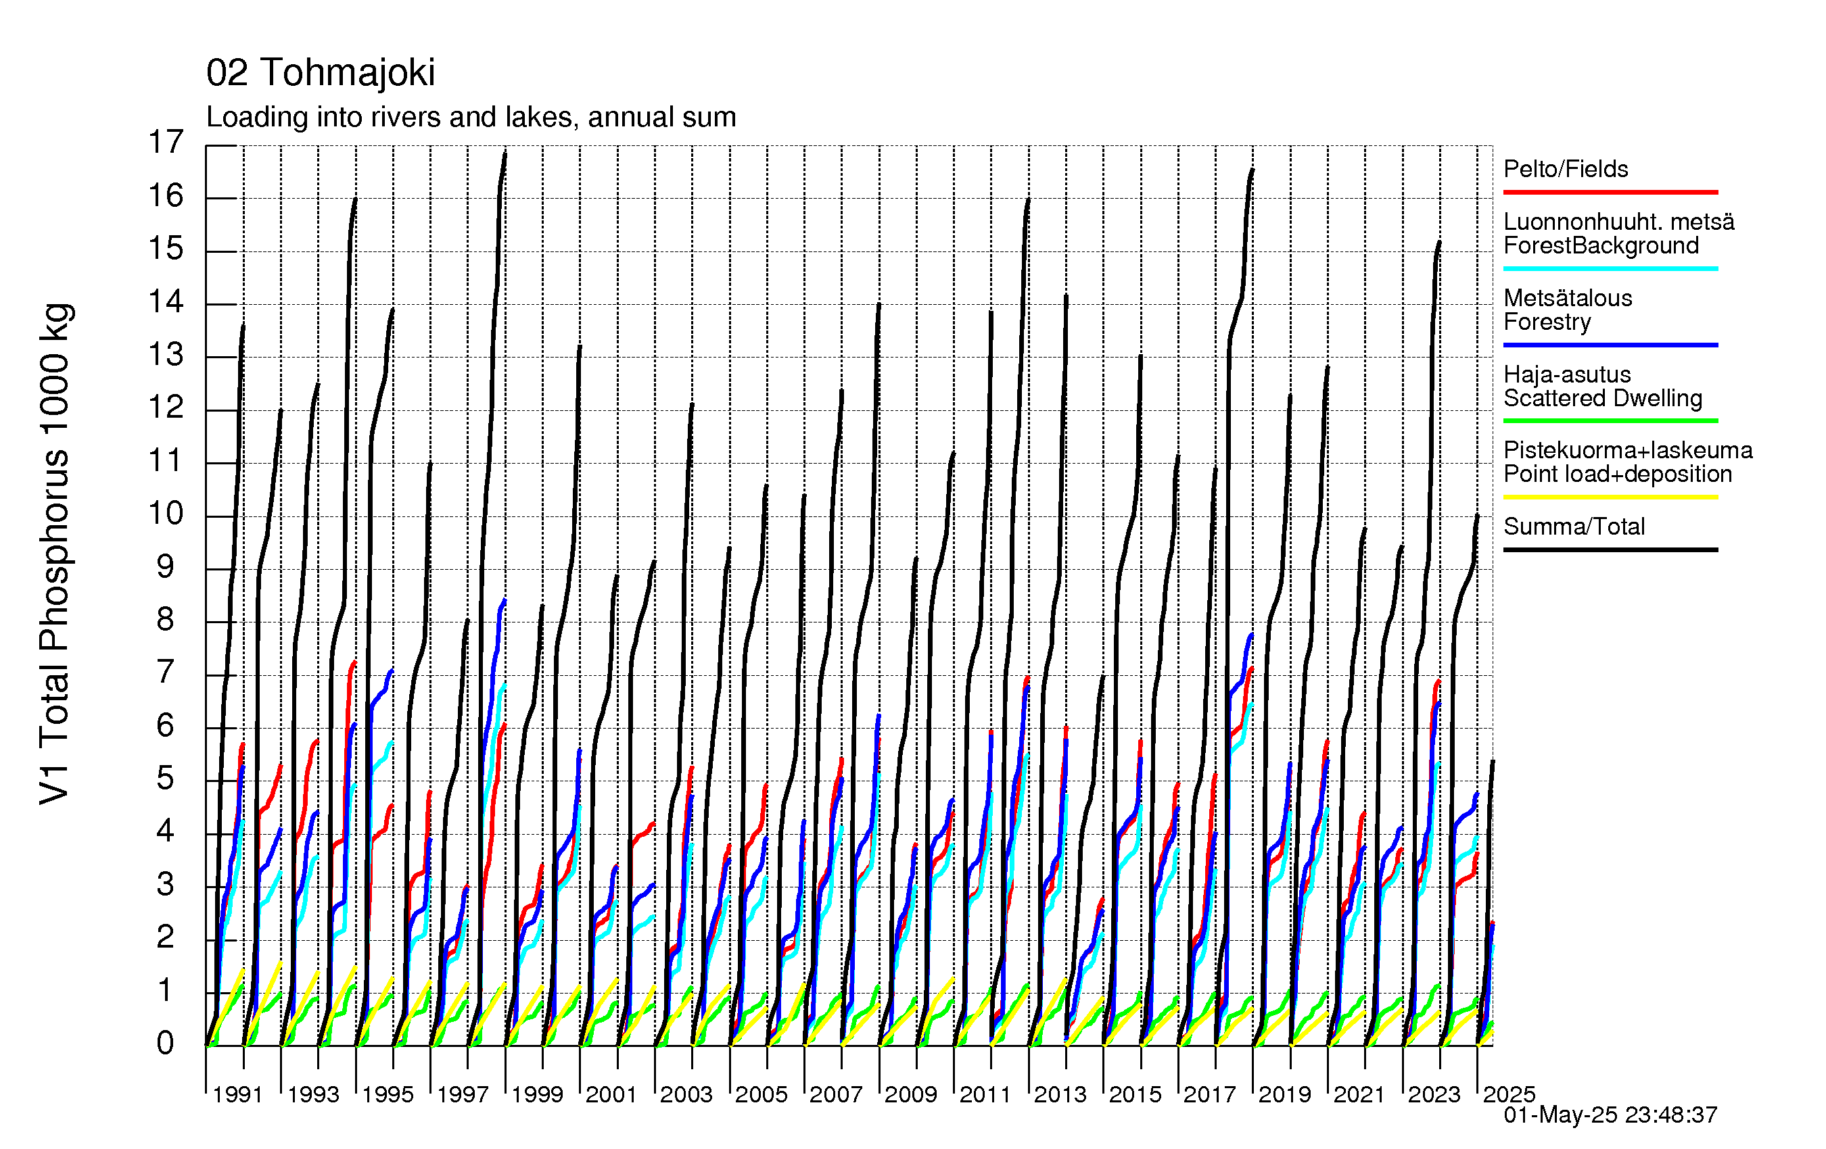
Task: Click the x-axis year label 2005
Action: pyautogui.click(x=762, y=1094)
